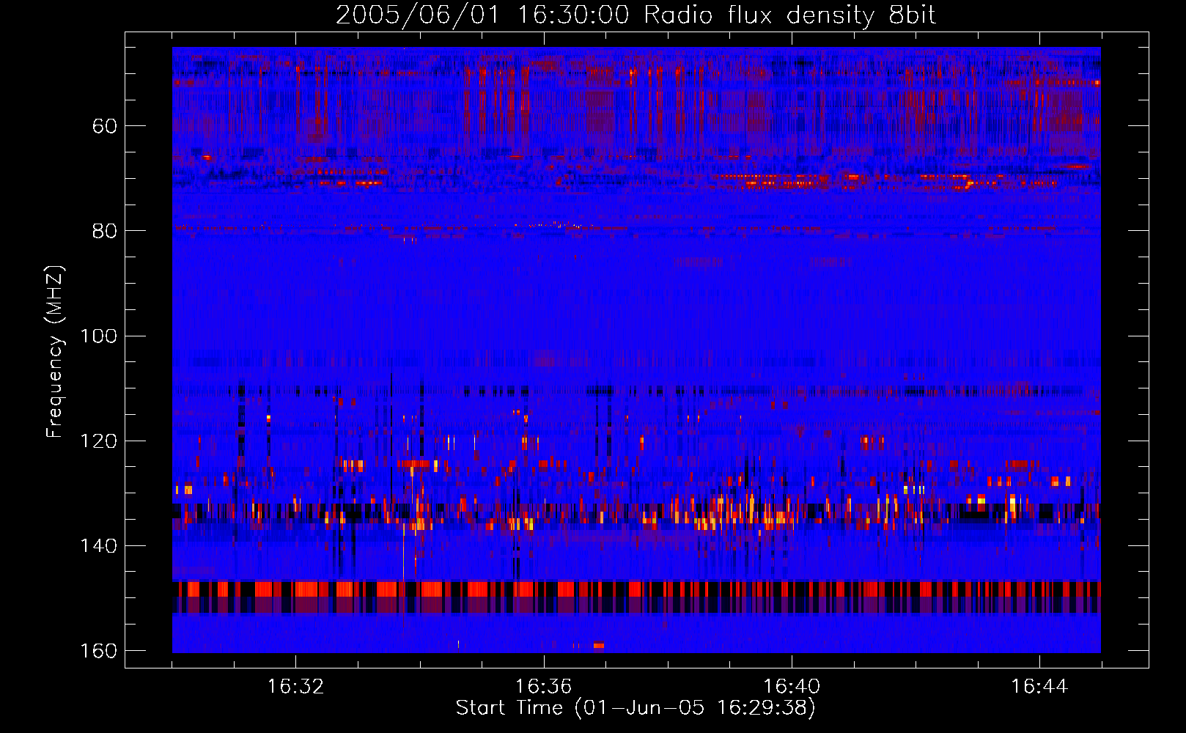This screenshot has height=733, width=1186.
Task: Click the 120 frequency tick label
Action: 99,441
